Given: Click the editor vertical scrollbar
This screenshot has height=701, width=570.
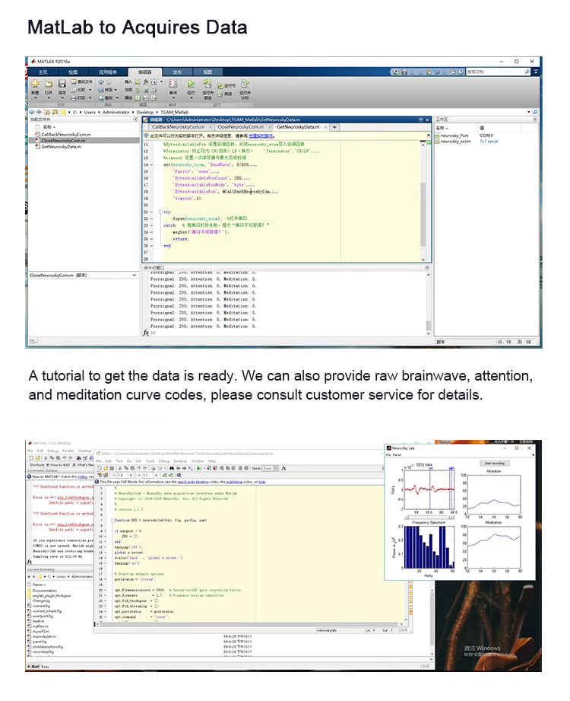Looking at the screenshot, I should tap(424, 198).
